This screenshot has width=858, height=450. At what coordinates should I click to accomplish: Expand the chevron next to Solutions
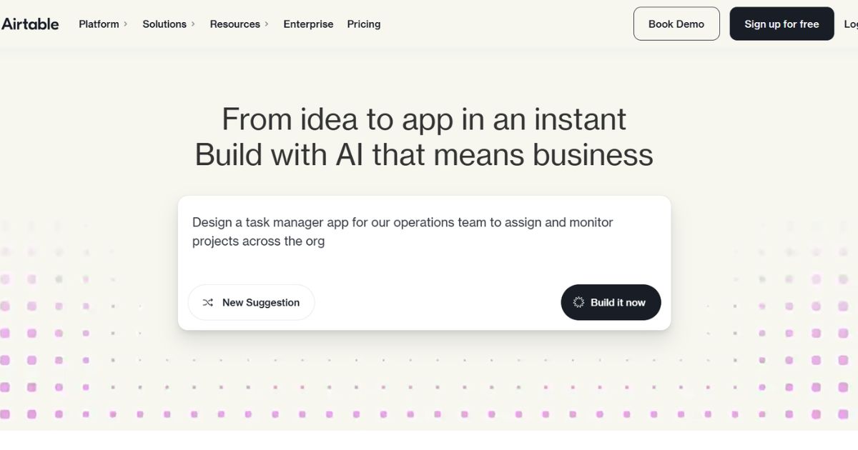coord(193,24)
